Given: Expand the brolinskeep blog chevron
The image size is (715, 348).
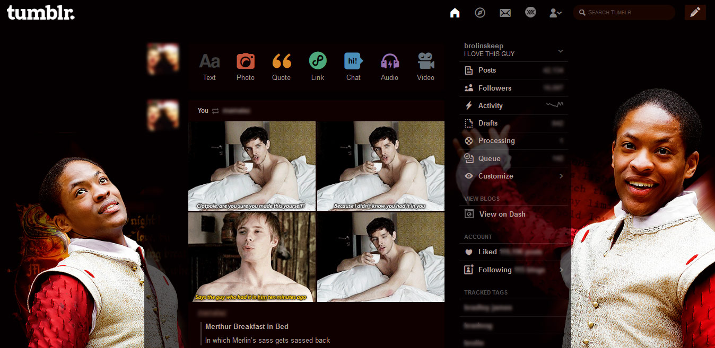Looking at the screenshot, I should pyautogui.click(x=561, y=51).
